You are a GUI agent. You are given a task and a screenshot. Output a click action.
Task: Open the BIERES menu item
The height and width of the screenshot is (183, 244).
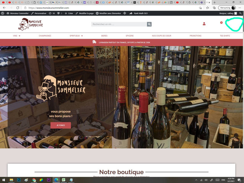[x=104, y=36]
